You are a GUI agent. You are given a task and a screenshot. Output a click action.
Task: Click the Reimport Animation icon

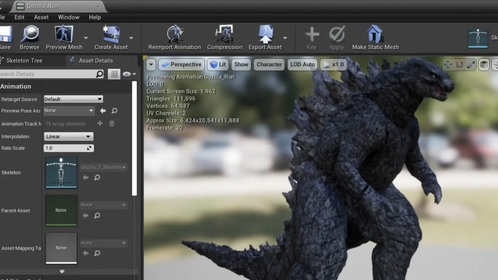point(175,34)
